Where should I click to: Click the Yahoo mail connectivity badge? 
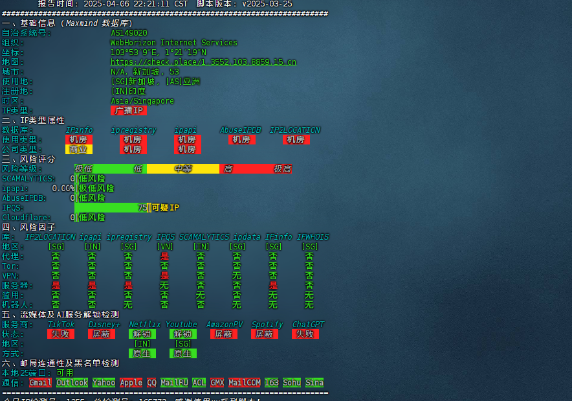pyautogui.click(x=104, y=383)
